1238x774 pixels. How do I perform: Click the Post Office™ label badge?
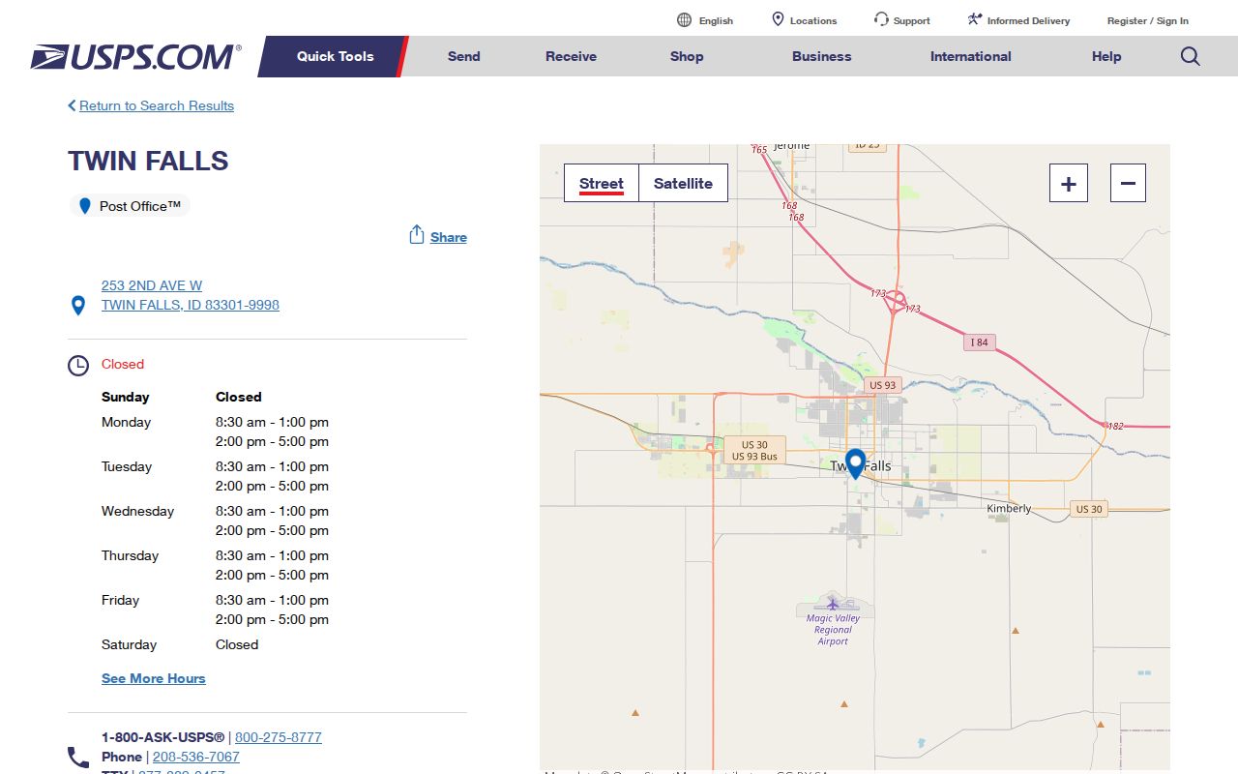130,206
